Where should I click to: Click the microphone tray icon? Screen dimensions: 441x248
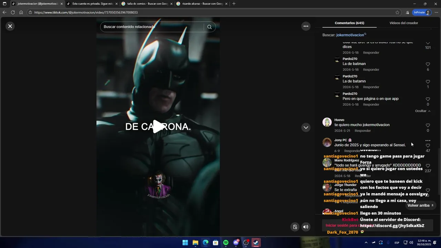(x=388, y=242)
